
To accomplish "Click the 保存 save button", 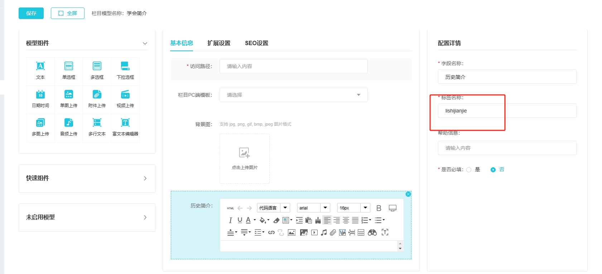I will pyautogui.click(x=31, y=13).
